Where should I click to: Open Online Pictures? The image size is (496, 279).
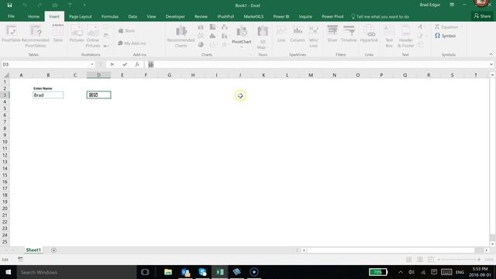coord(93,36)
